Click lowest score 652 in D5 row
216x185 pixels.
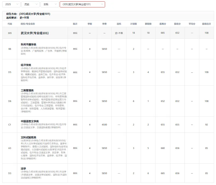pos(177,72)
